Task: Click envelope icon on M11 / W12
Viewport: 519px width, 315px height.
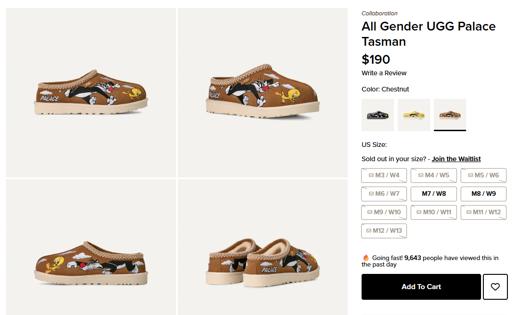Action: [x=469, y=212]
